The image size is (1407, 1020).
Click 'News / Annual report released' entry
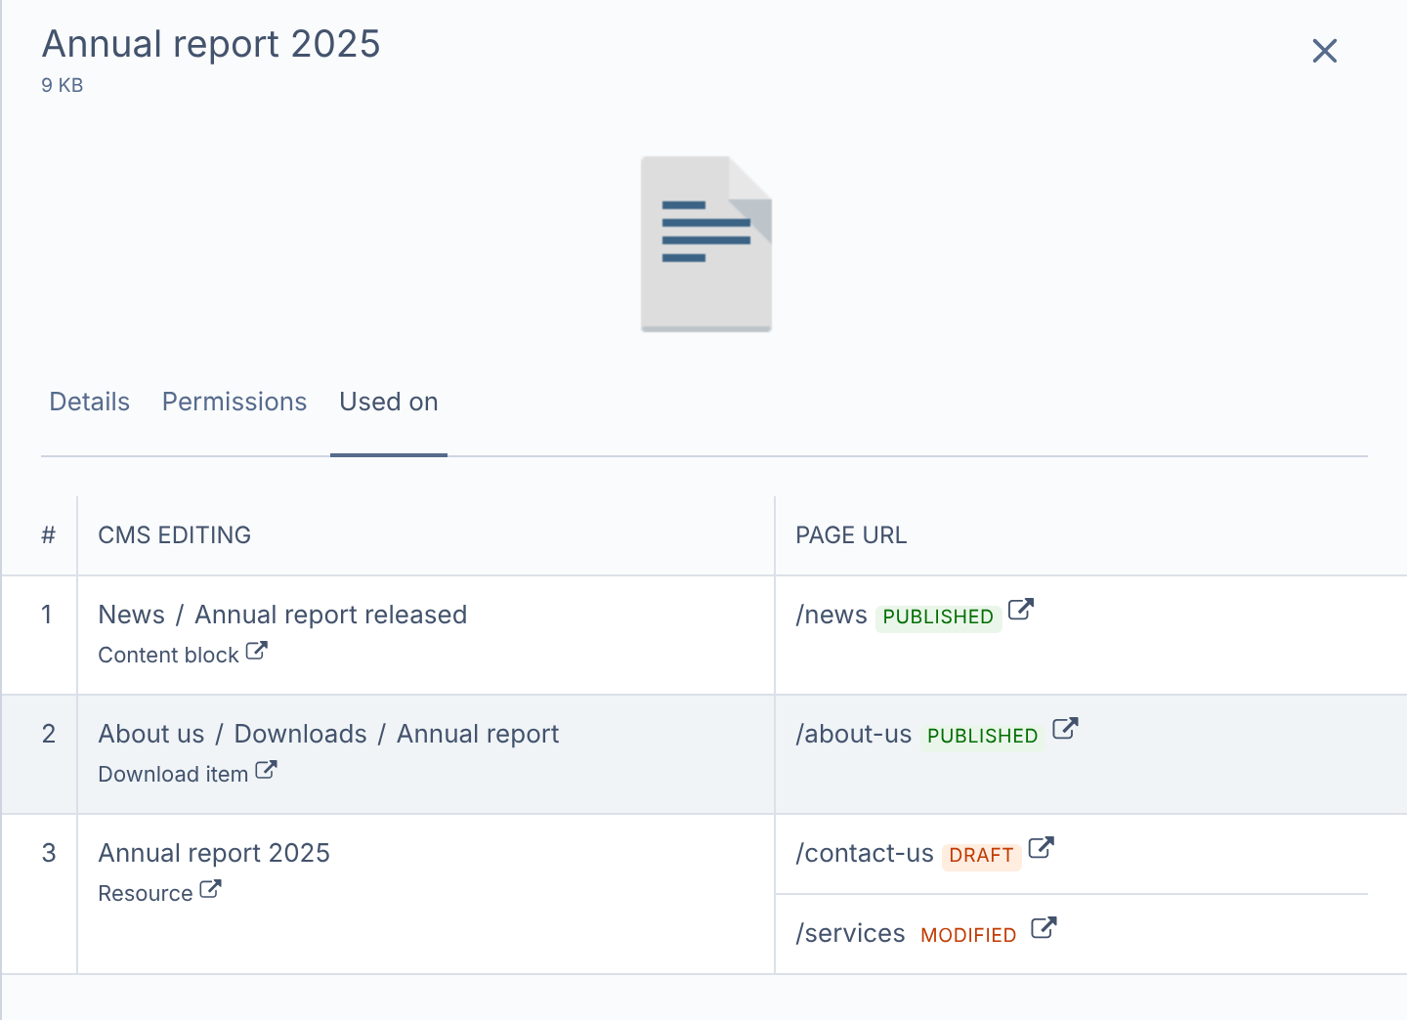coord(282,615)
